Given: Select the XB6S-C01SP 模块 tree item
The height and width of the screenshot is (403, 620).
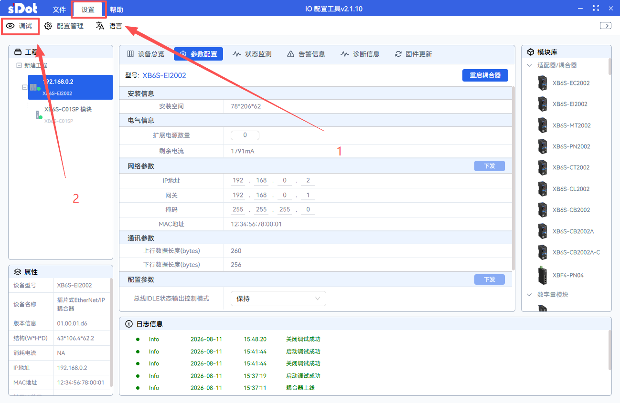Looking at the screenshot, I should pyautogui.click(x=68, y=109).
